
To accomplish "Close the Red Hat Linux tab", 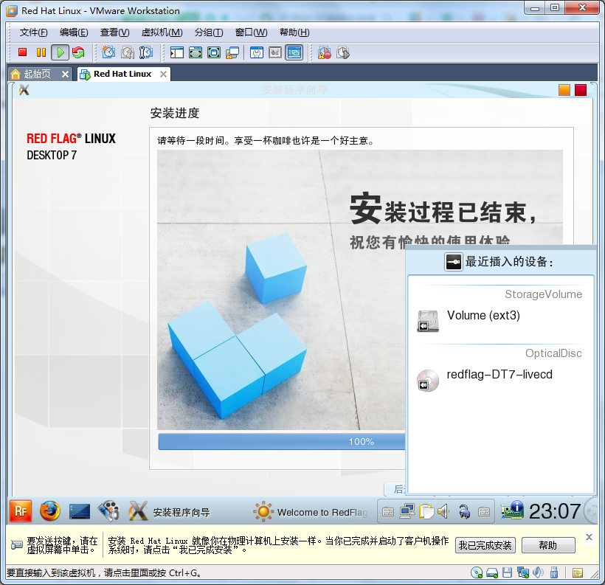I will click(x=164, y=74).
